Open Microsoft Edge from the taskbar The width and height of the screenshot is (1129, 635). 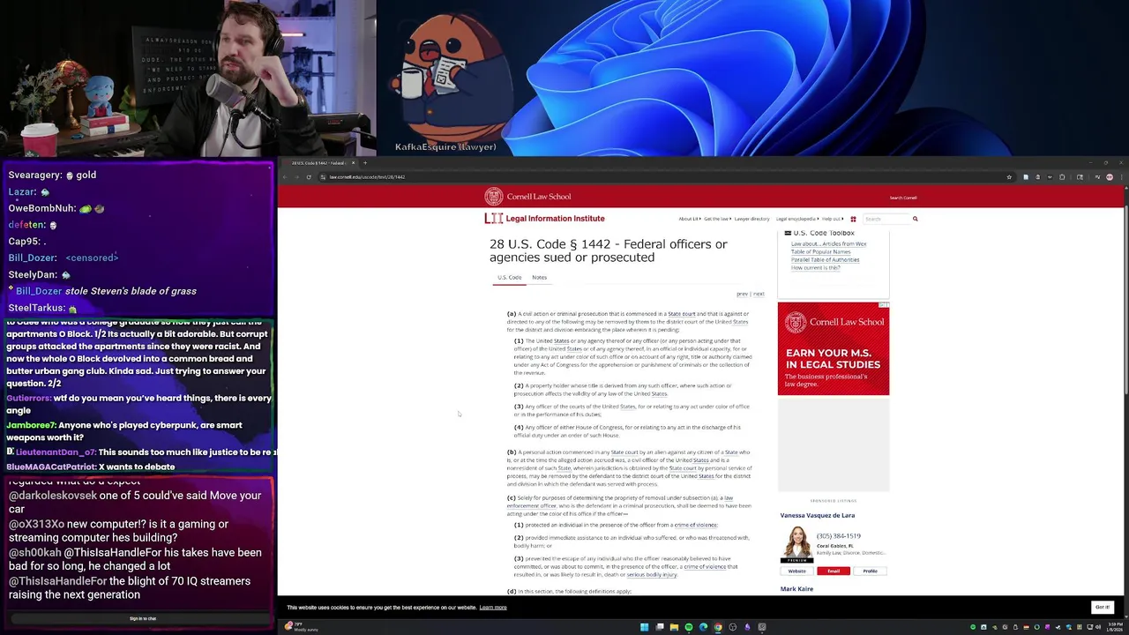(703, 627)
